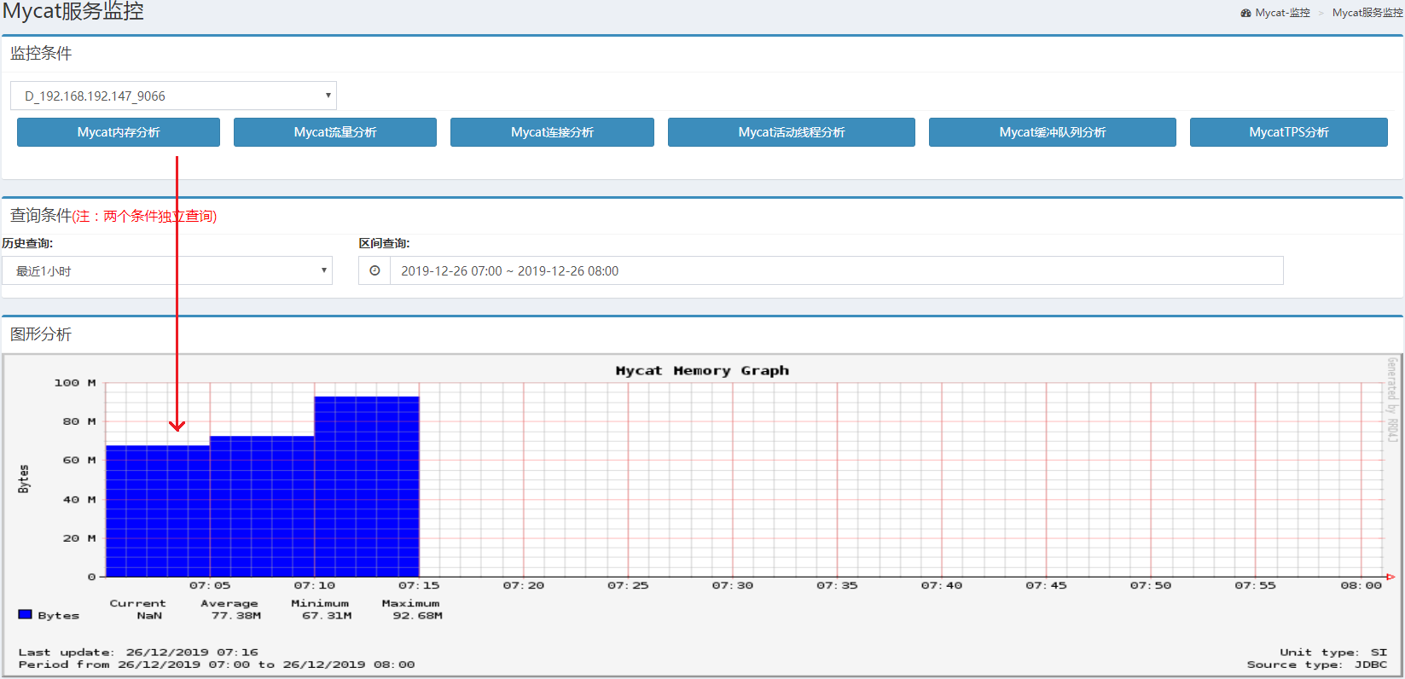Open Mycat连接分析 analysis
Screen dimensions: 1405x679
pyautogui.click(x=552, y=132)
